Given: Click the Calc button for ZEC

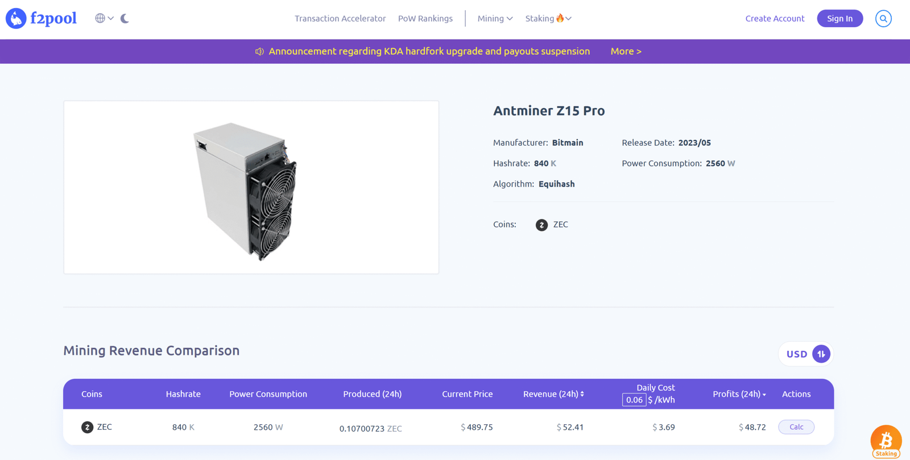Looking at the screenshot, I should point(796,427).
